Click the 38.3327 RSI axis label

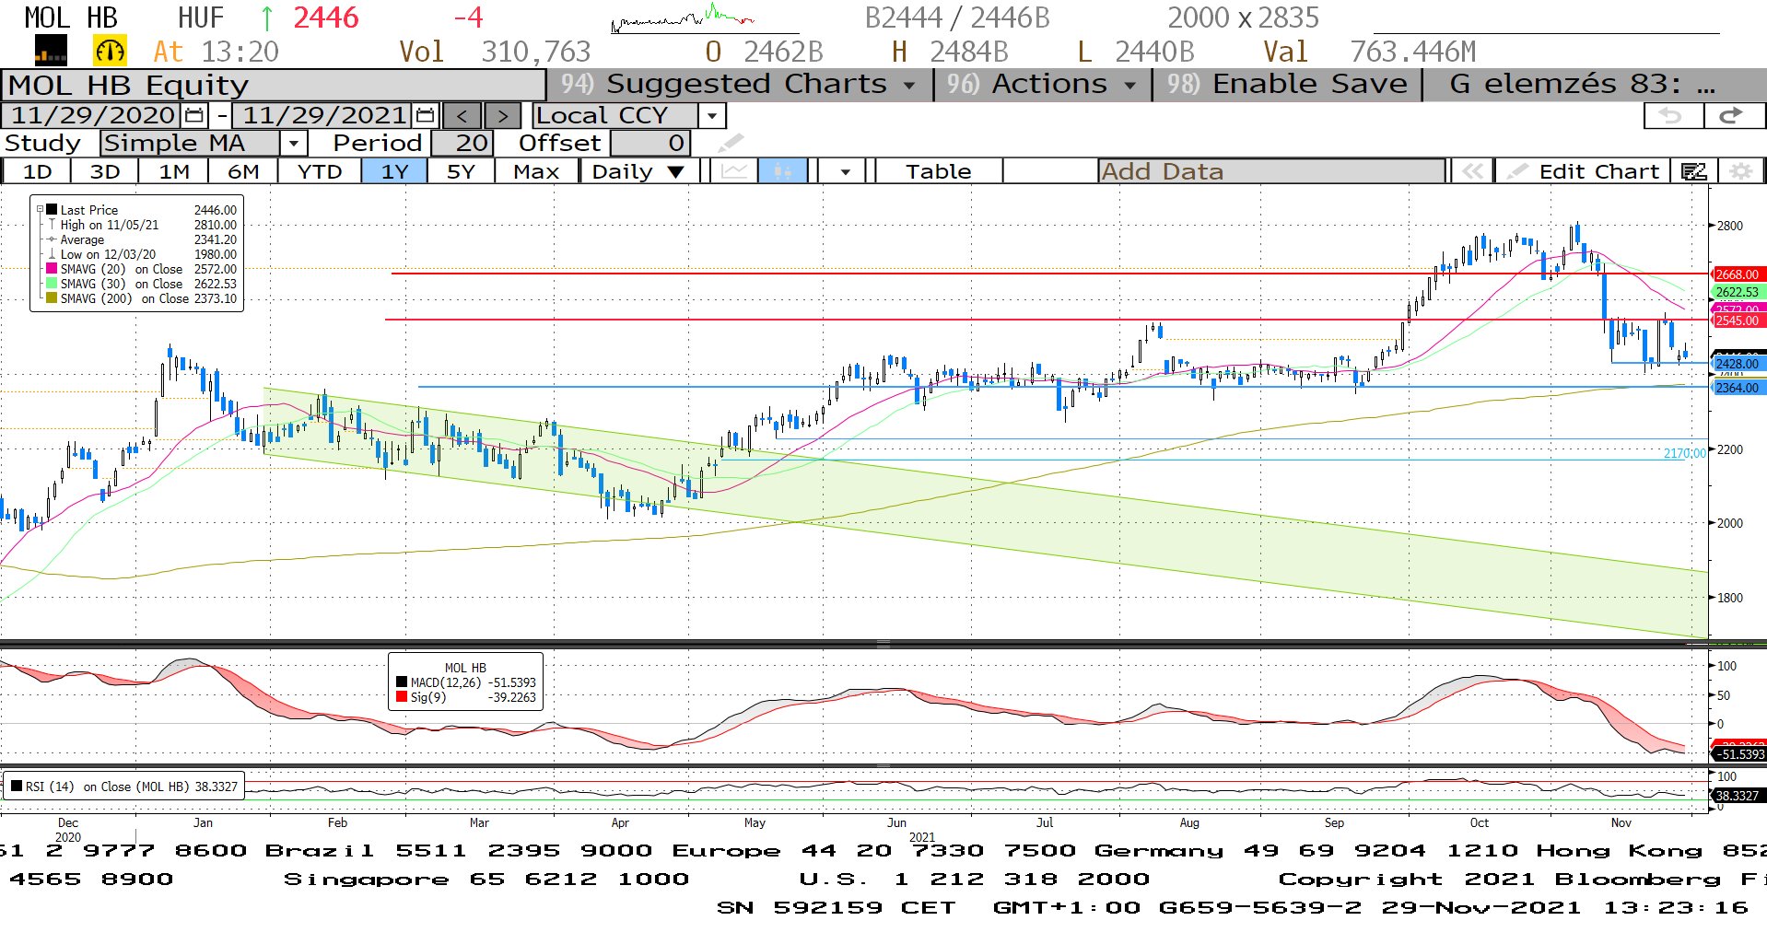[x=1738, y=795]
